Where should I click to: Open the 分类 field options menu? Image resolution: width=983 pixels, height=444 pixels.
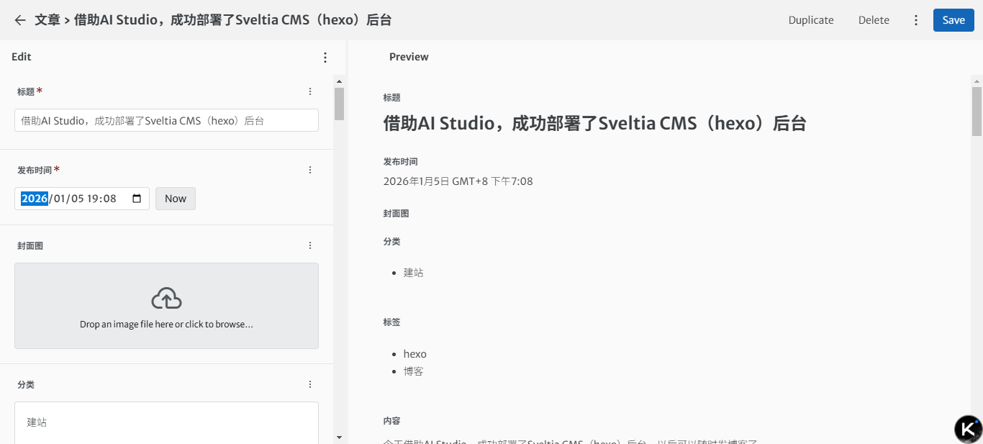pyautogui.click(x=310, y=384)
